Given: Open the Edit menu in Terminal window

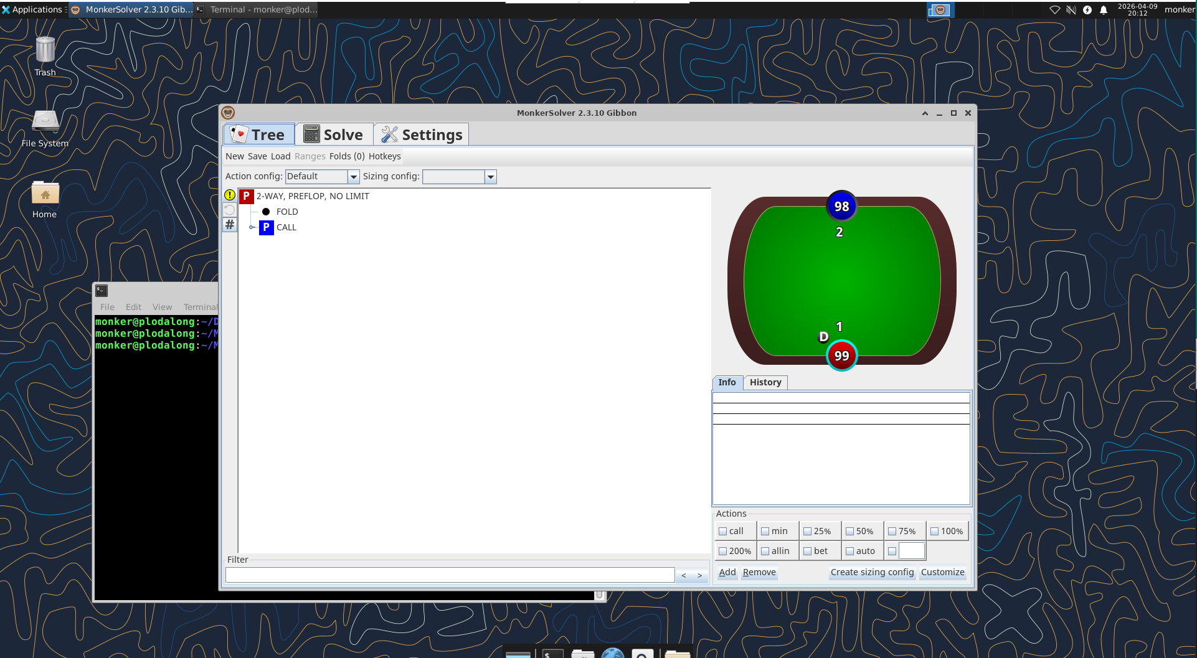Looking at the screenshot, I should pos(133,307).
